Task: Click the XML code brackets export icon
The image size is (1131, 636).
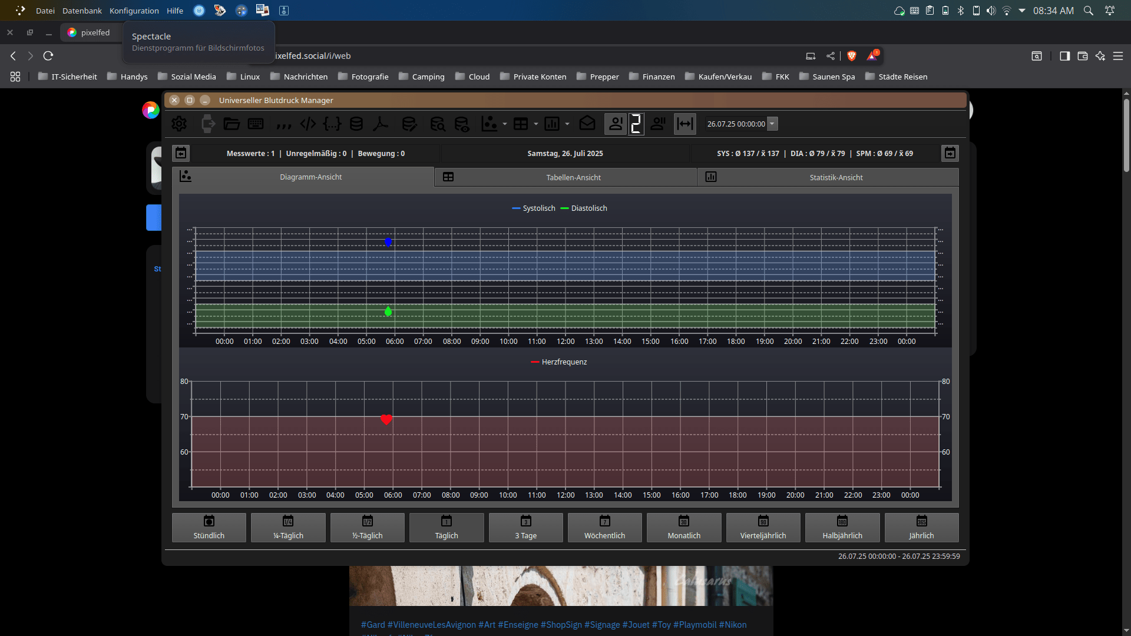Action: pos(308,124)
